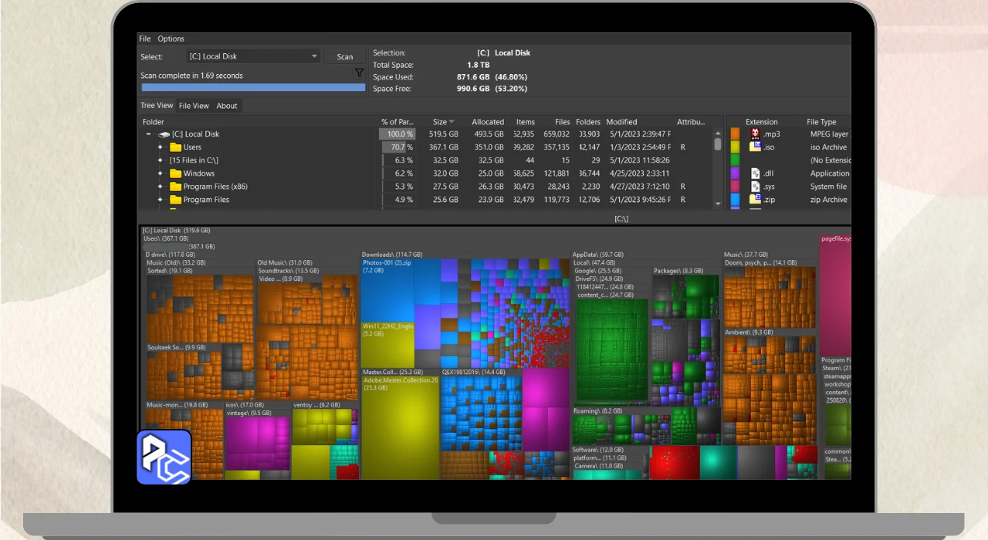Viewport: 988px width, 540px height.
Task: Expand the Users folder node
Action: point(161,147)
